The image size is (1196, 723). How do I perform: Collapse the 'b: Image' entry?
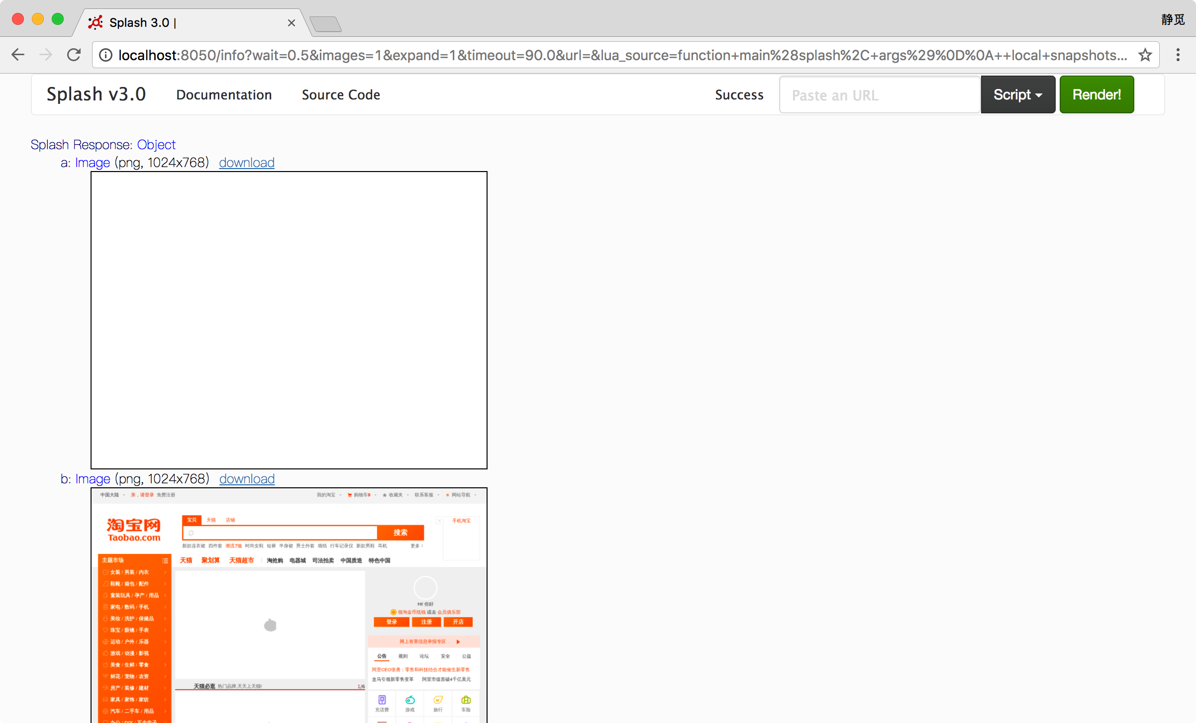click(x=93, y=479)
